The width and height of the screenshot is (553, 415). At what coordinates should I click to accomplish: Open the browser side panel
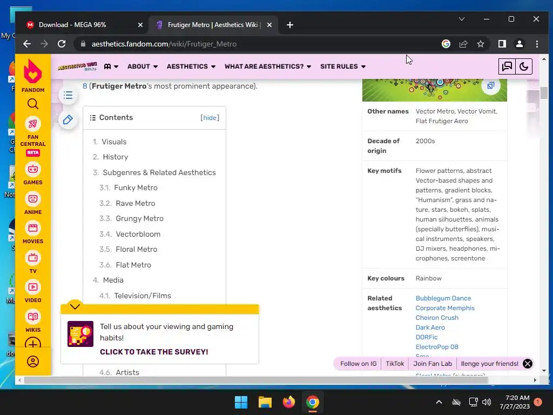[x=502, y=44]
